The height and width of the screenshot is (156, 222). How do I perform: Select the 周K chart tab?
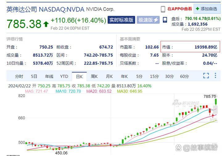(x=94, y=76)
